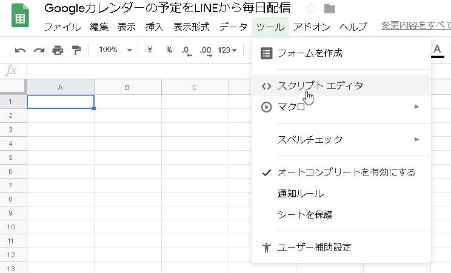Star this document with star icon

tap(311, 8)
